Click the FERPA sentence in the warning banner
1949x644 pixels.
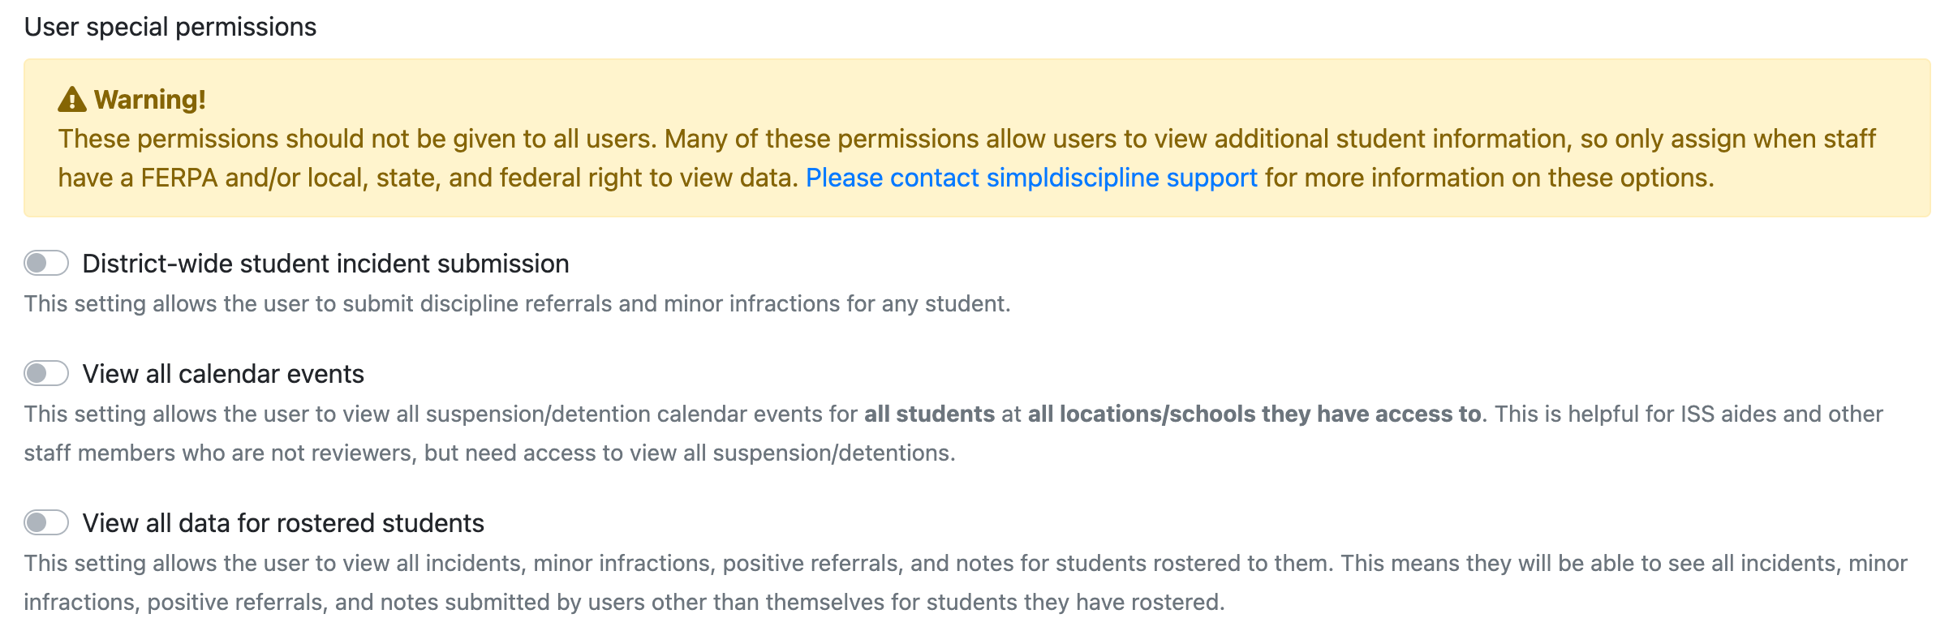point(428,178)
